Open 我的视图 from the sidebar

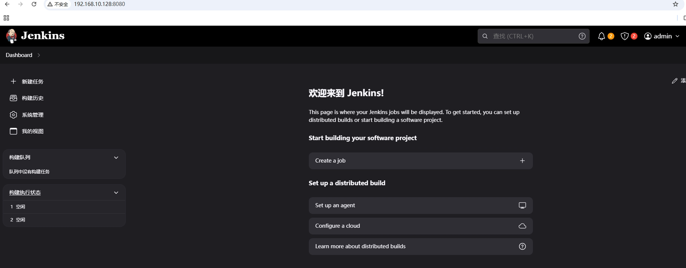(x=32, y=131)
